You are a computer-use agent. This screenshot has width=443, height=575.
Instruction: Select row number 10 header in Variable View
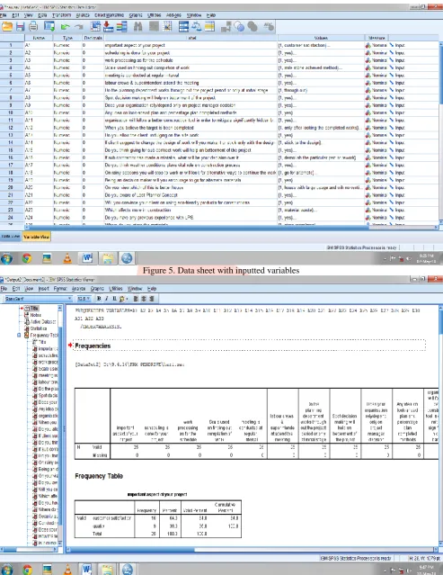pyautogui.click(x=11, y=112)
